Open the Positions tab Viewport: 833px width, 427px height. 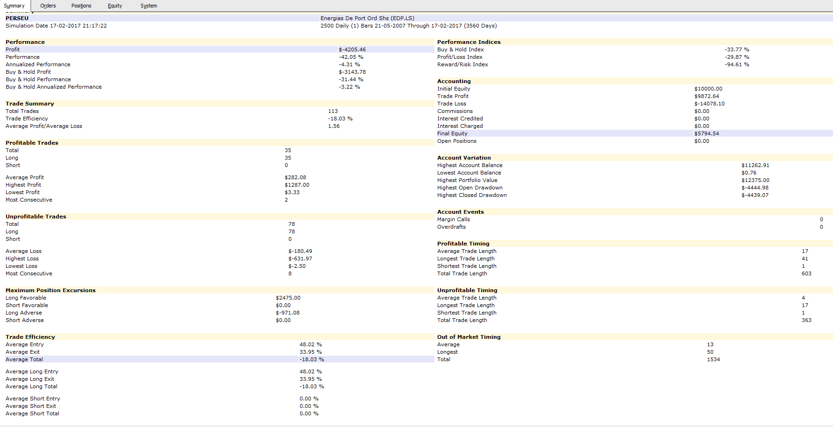[x=81, y=6]
